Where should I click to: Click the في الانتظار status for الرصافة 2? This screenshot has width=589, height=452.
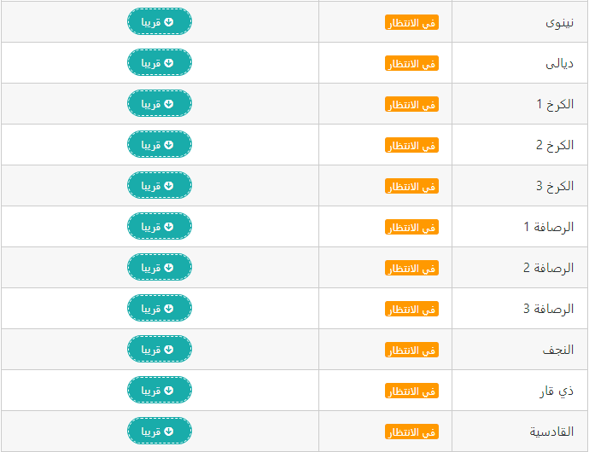click(411, 268)
